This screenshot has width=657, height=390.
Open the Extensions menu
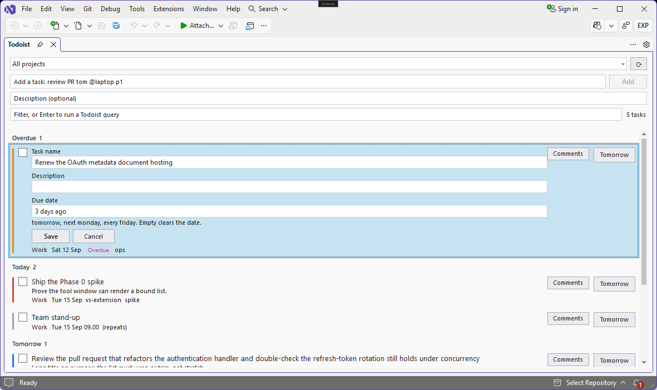coord(169,9)
